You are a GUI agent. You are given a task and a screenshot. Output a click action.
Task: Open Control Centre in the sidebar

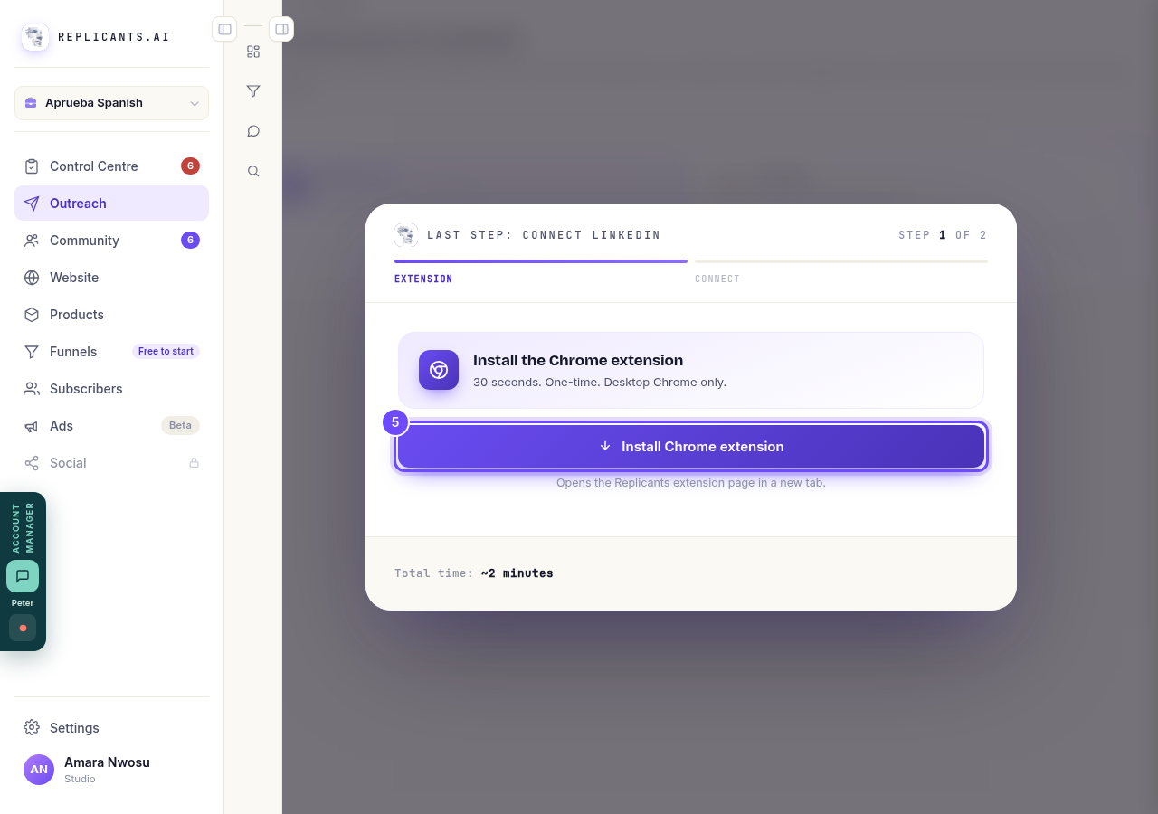(111, 166)
